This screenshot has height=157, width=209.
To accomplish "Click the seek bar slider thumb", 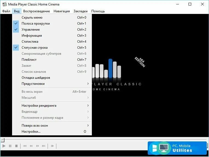I will coord(2,140).
